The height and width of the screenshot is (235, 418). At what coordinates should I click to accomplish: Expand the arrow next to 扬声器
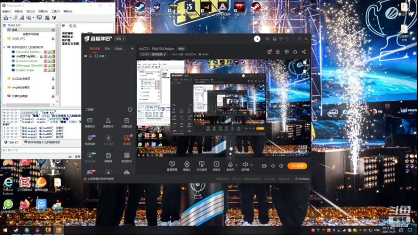point(251,165)
